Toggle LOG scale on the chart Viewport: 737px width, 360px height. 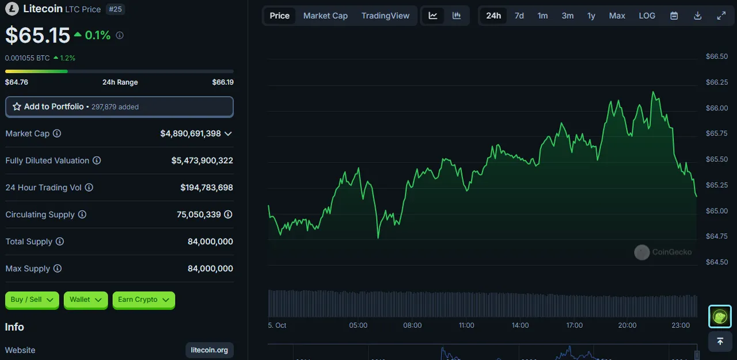pyautogui.click(x=647, y=16)
